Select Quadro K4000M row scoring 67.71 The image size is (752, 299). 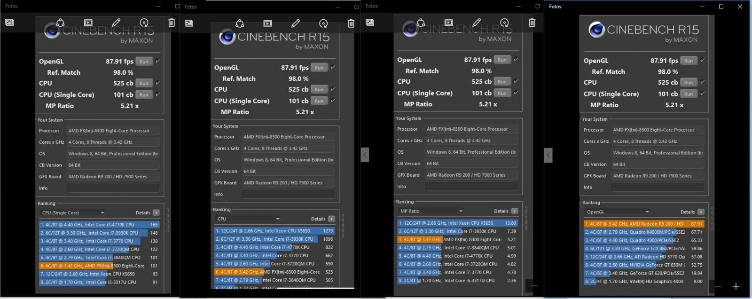pyautogui.click(x=644, y=232)
